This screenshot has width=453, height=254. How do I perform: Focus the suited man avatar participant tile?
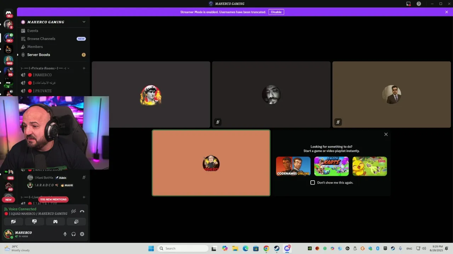point(391,95)
